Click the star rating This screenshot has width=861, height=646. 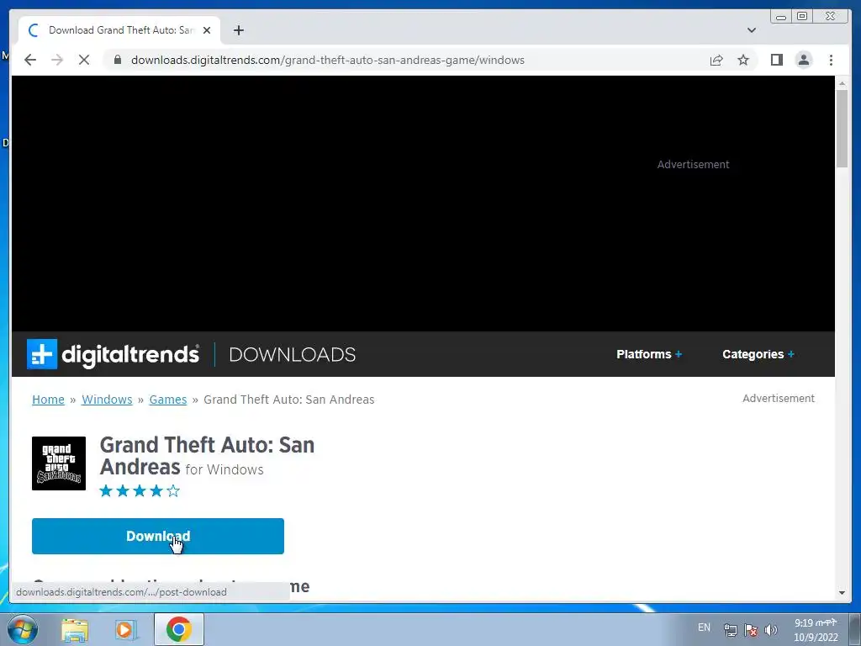pos(140,490)
